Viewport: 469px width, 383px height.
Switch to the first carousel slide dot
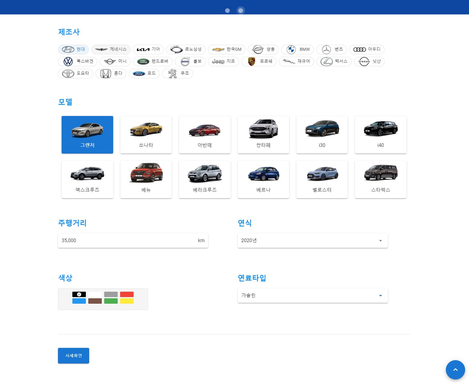pyautogui.click(x=228, y=11)
